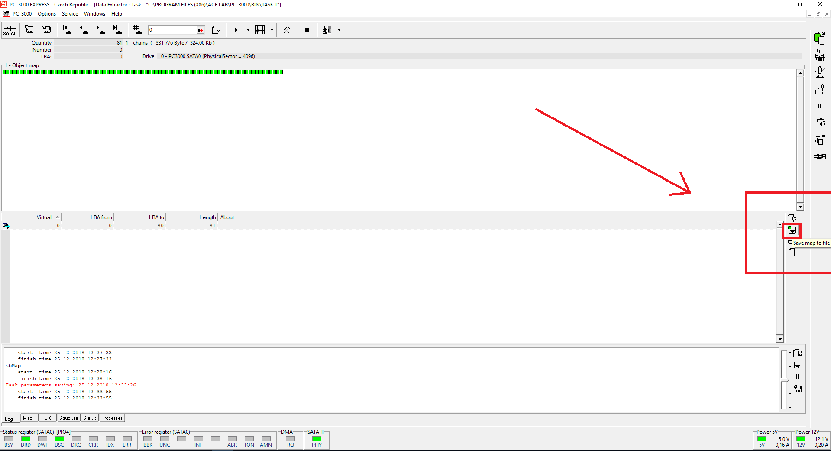The width and height of the screenshot is (831, 451).
Task: Click the green database copy icon
Action: 819,38
